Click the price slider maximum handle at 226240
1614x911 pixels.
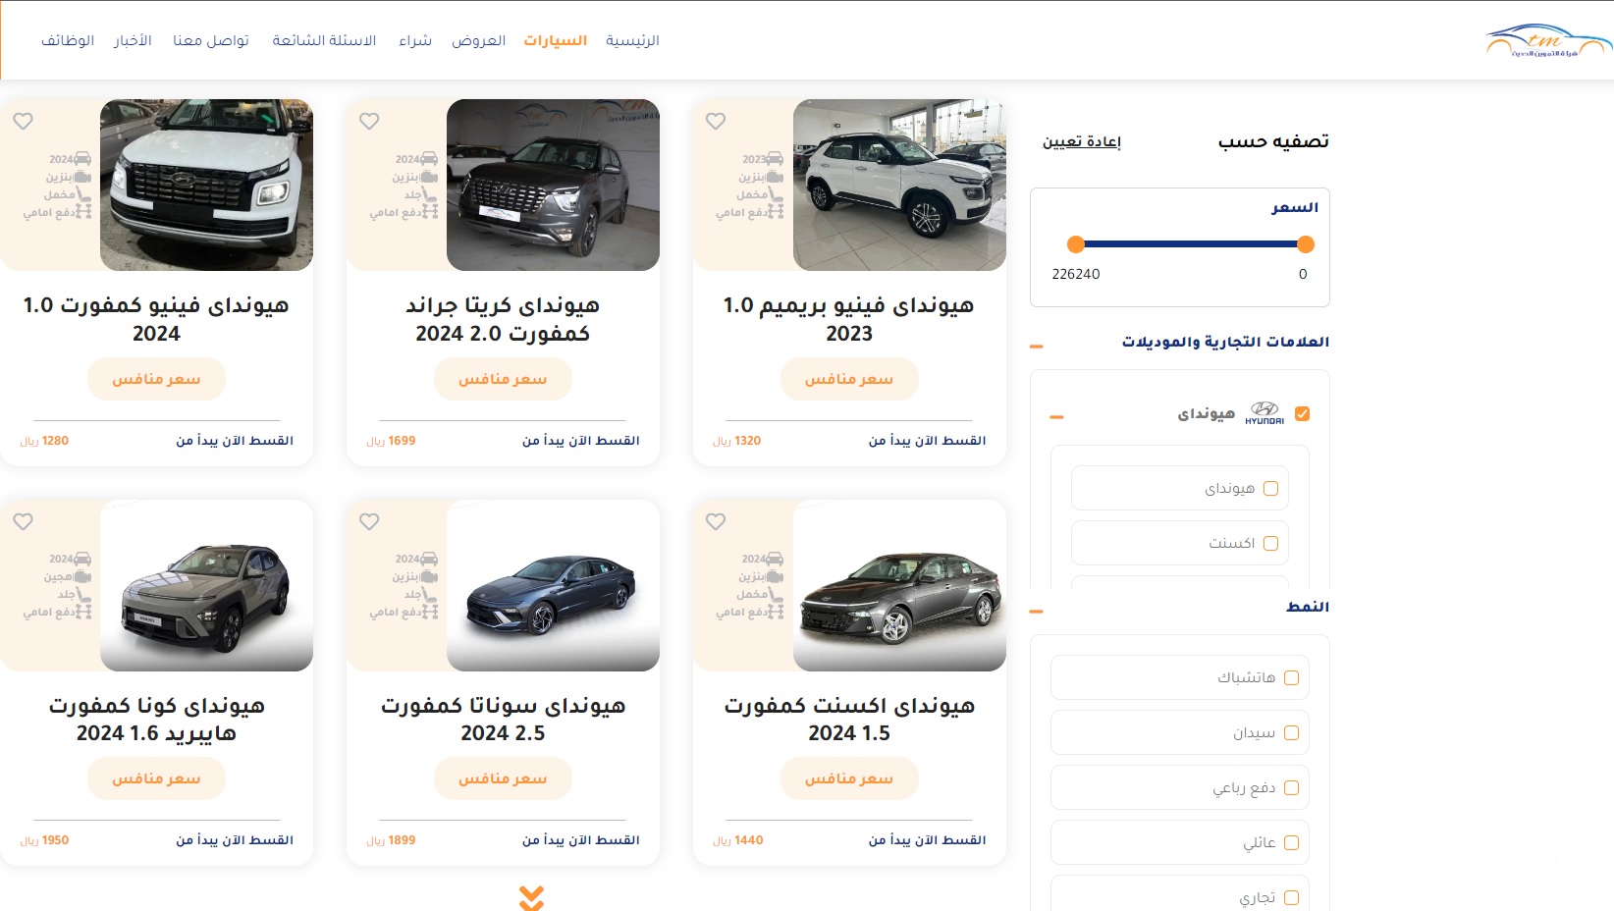[1076, 244]
